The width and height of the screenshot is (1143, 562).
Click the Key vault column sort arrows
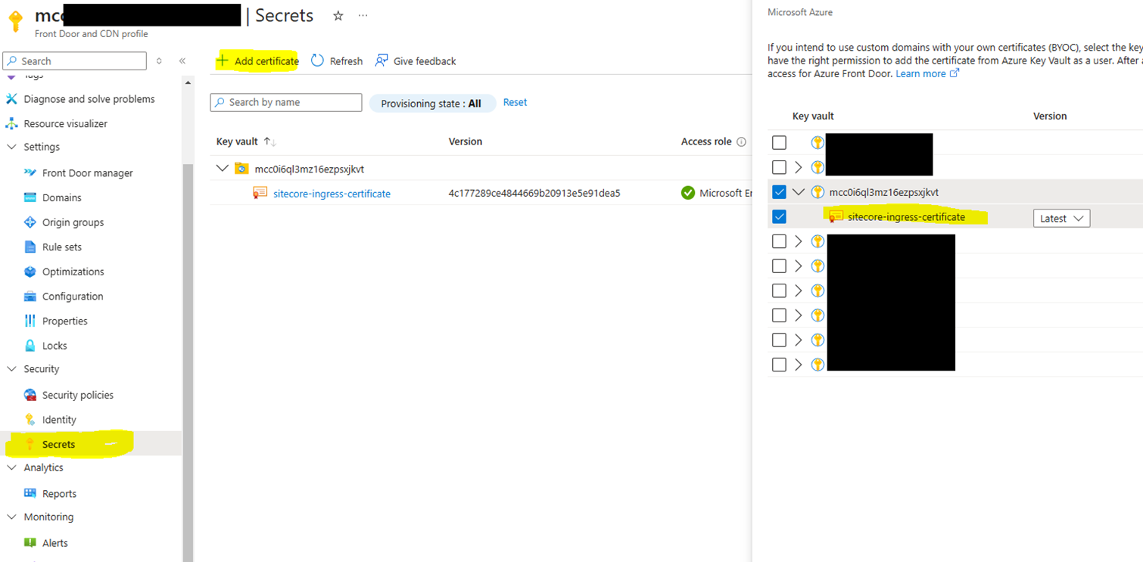(x=269, y=141)
